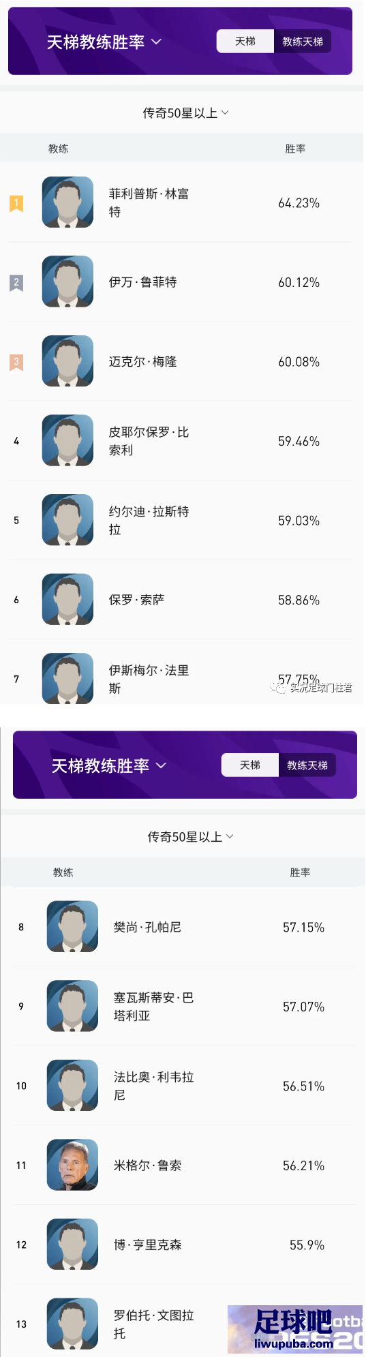Open avatar of 伊万·鲁菲特
366x1357 pixels.
click(67, 281)
